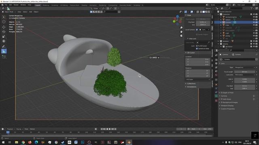The width and height of the screenshot is (259, 145).
Task: Open the Output properties printer tab
Action: coord(216,64)
